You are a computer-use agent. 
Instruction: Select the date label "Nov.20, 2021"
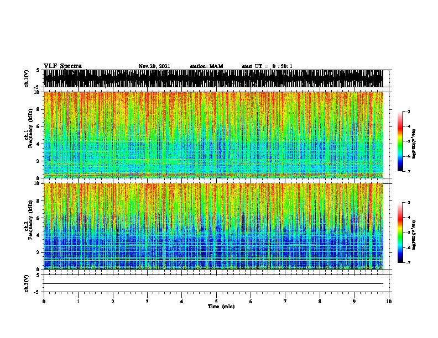(154, 66)
